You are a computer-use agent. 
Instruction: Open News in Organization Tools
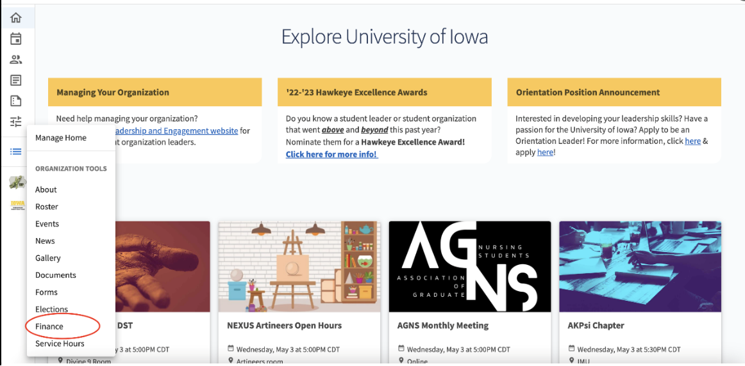click(45, 241)
